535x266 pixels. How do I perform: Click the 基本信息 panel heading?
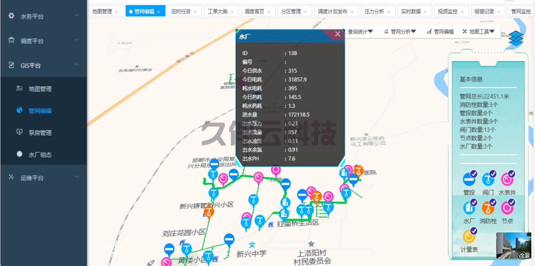[x=471, y=79]
